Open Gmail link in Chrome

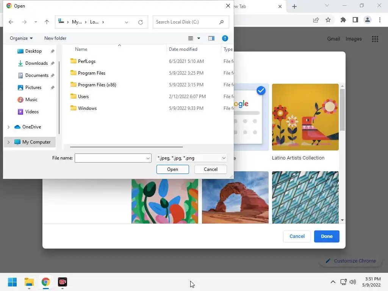point(333,39)
